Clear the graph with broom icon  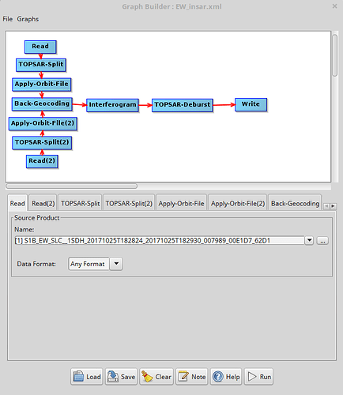coord(156,377)
